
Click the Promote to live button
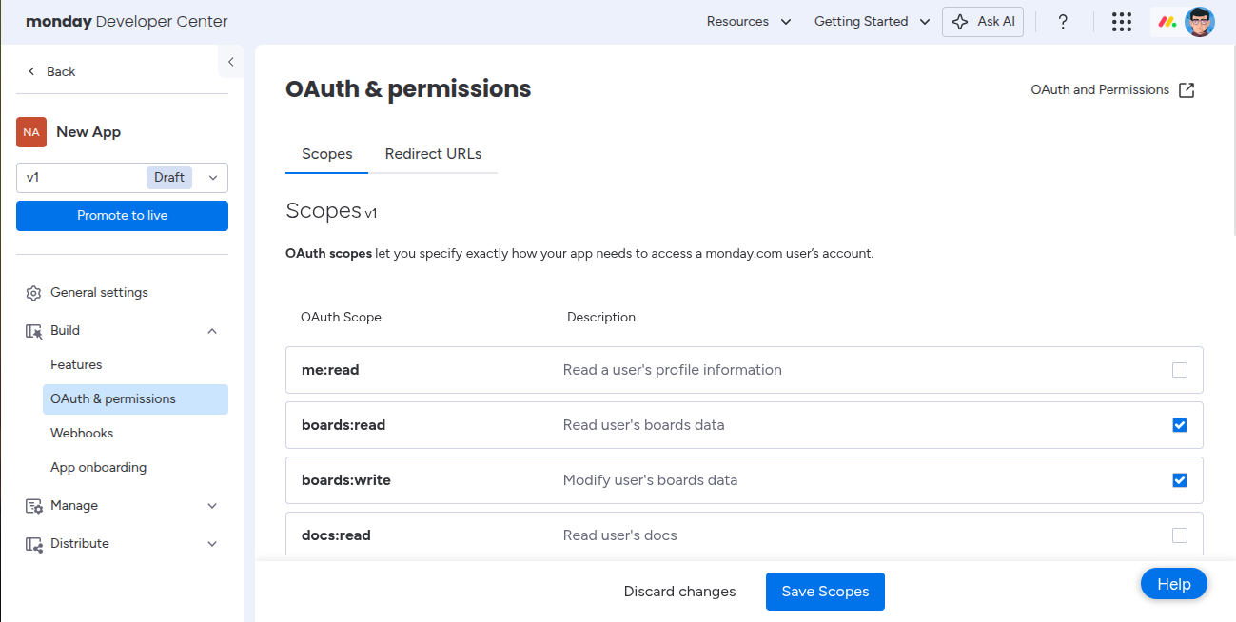click(x=122, y=216)
